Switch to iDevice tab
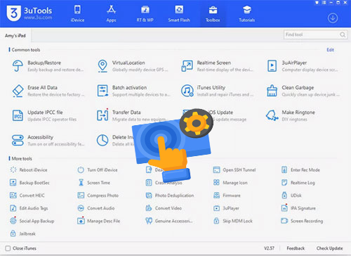 (x=77, y=13)
